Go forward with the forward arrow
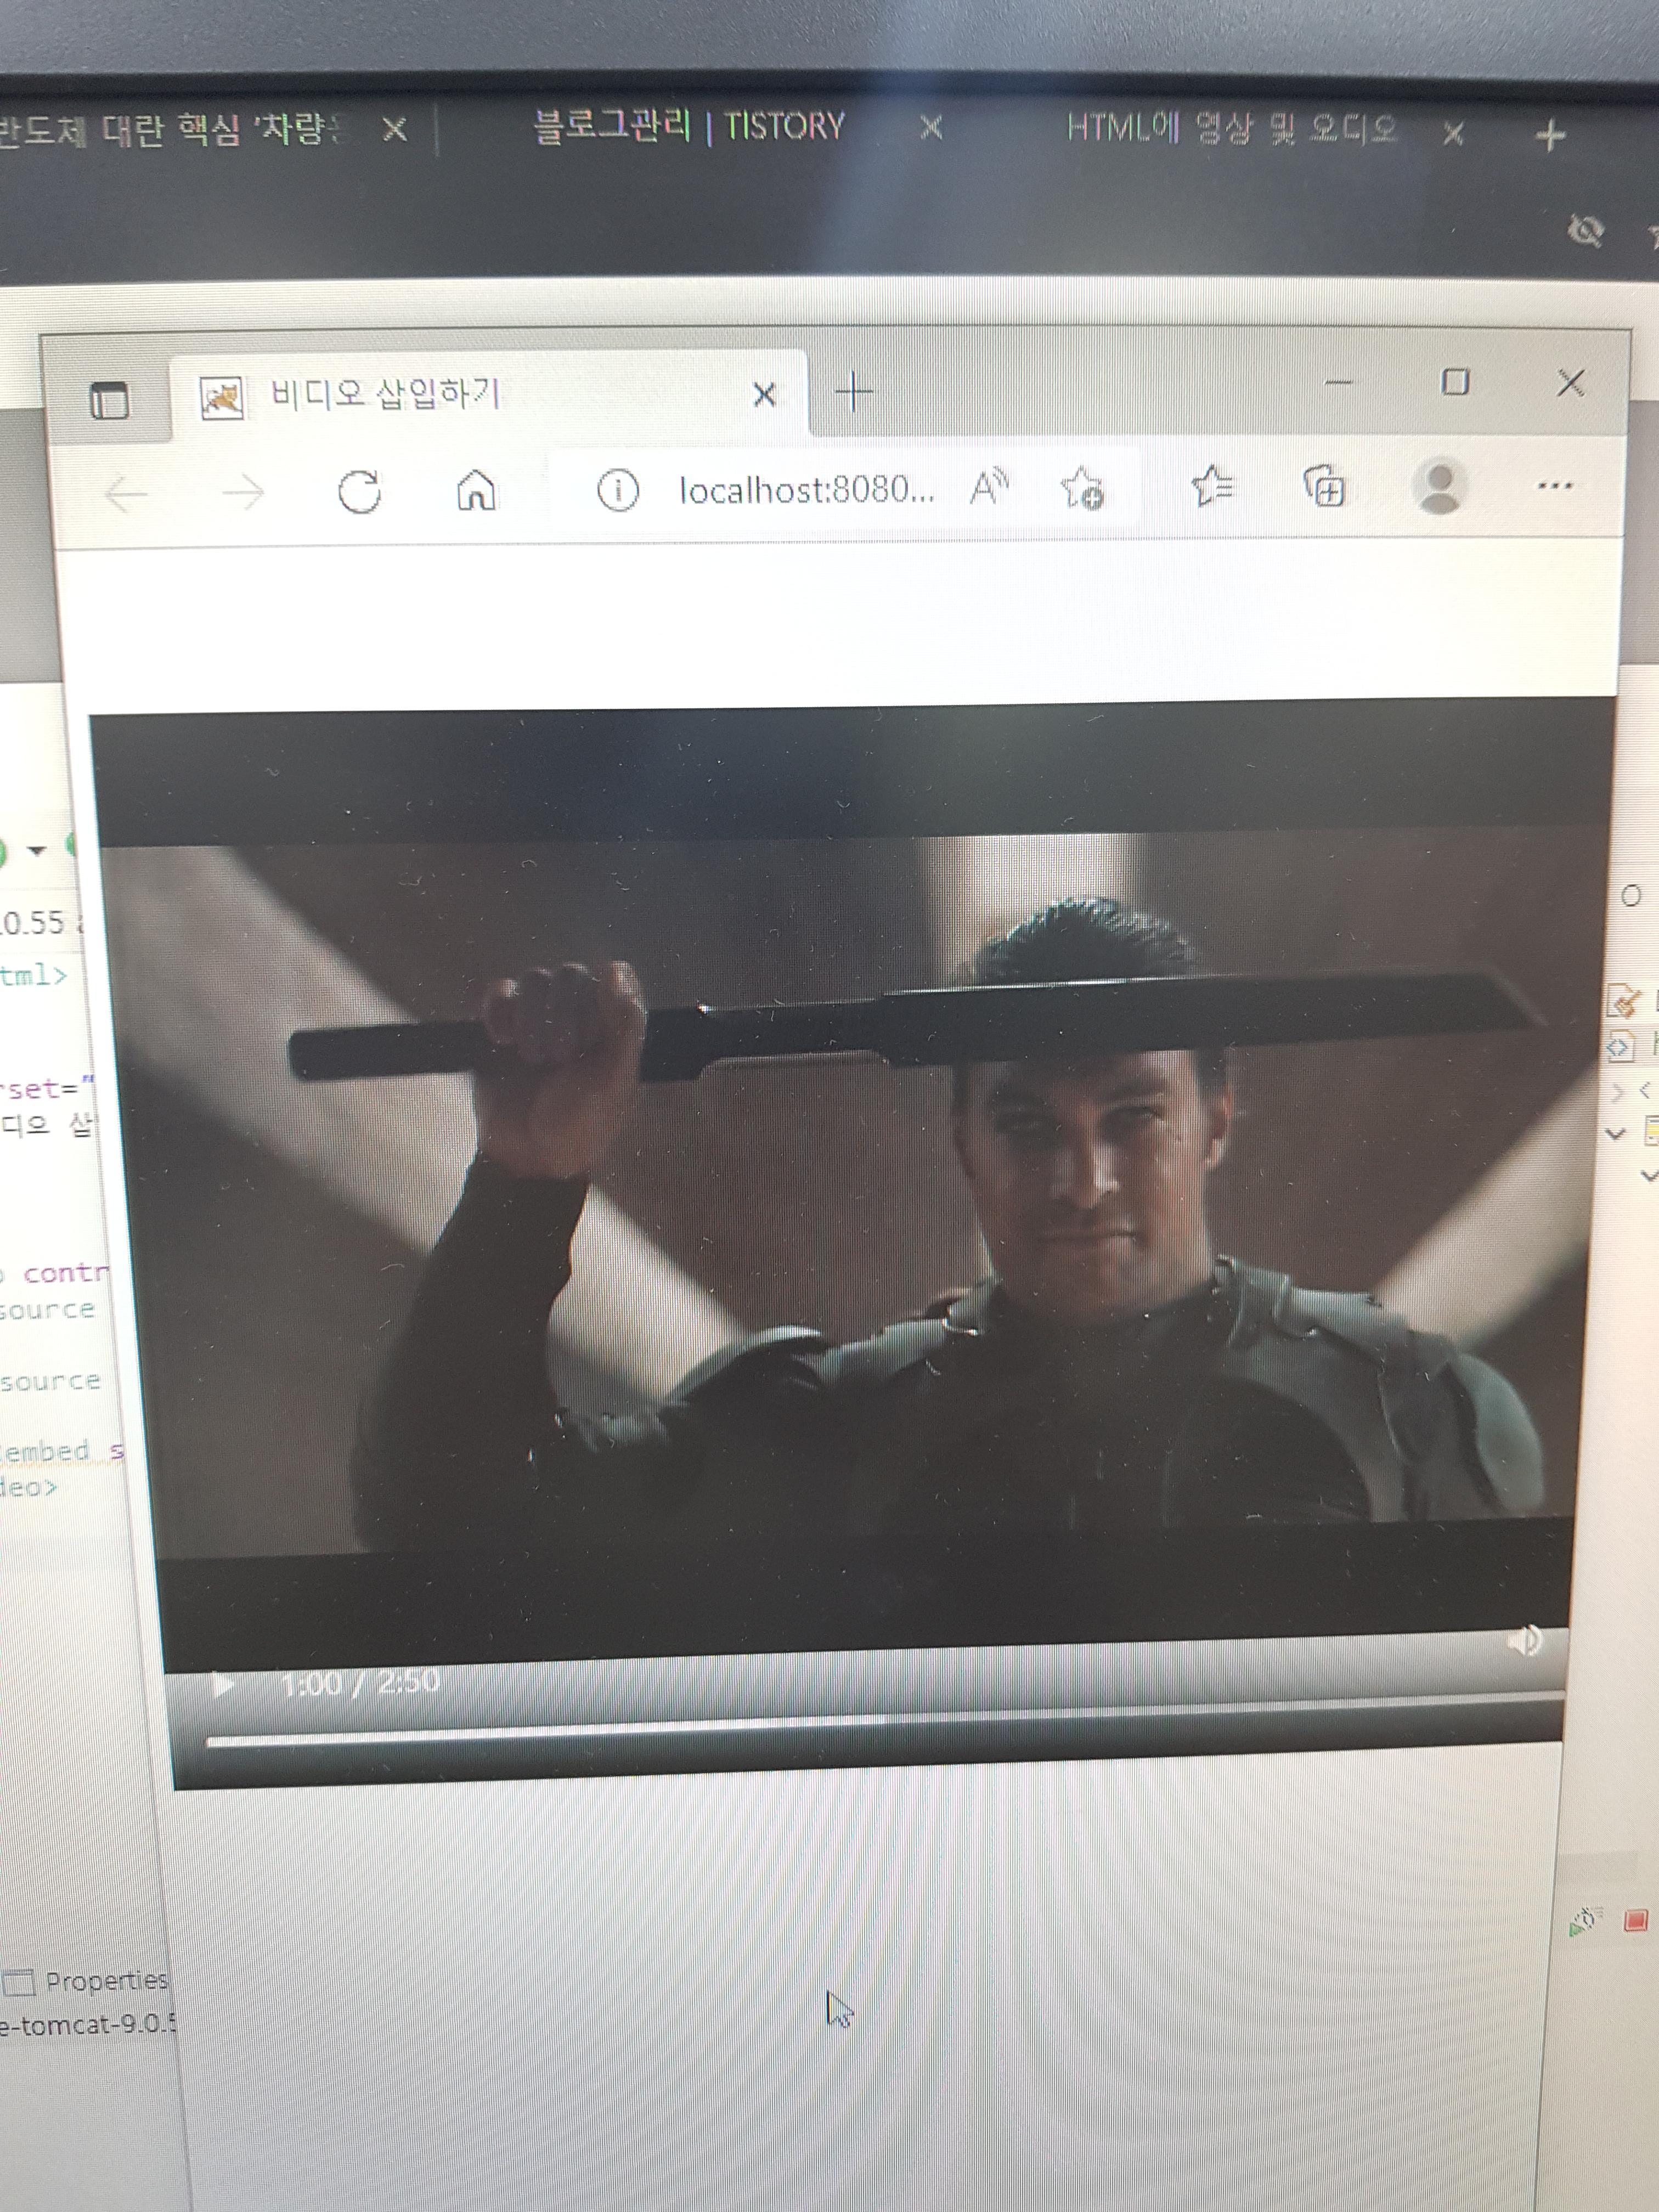This screenshot has height=2212, width=1659. point(243,492)
